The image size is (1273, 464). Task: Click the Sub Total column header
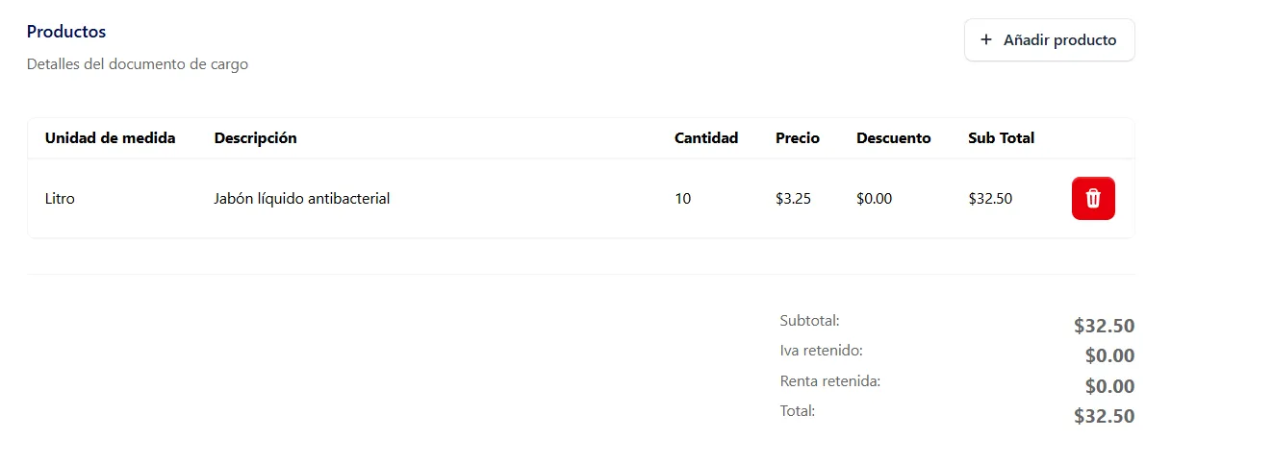tap(1001, 138)
